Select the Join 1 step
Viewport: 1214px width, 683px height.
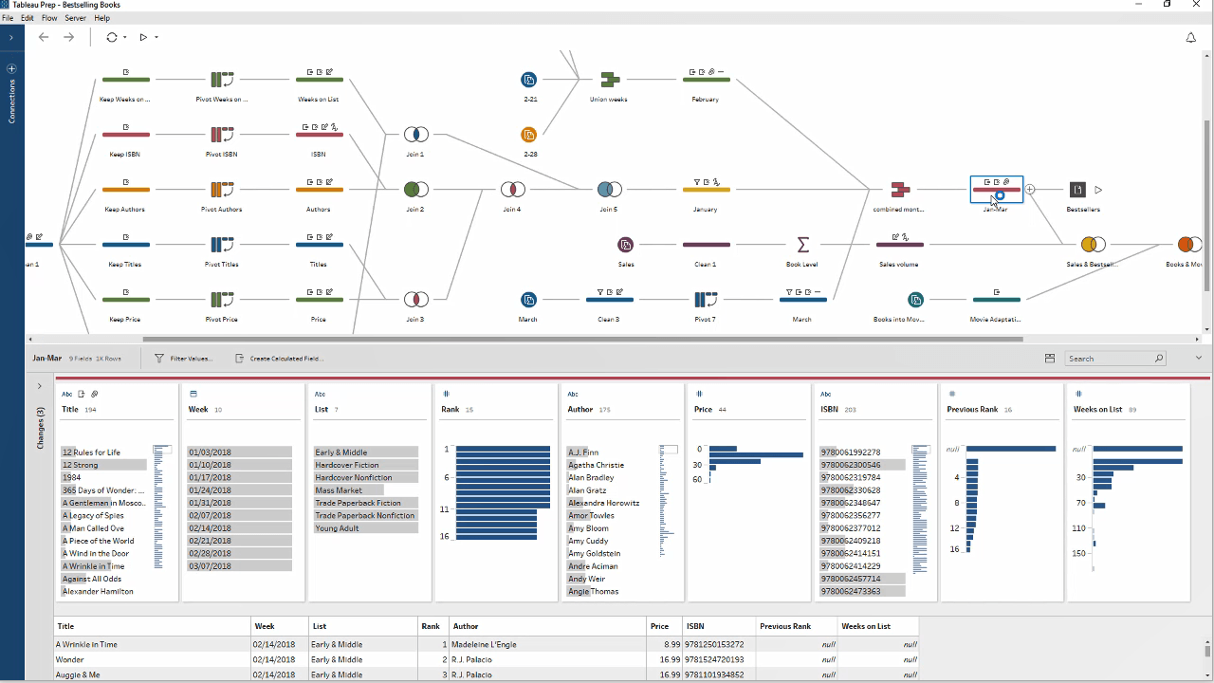click(x=415, y=135)
